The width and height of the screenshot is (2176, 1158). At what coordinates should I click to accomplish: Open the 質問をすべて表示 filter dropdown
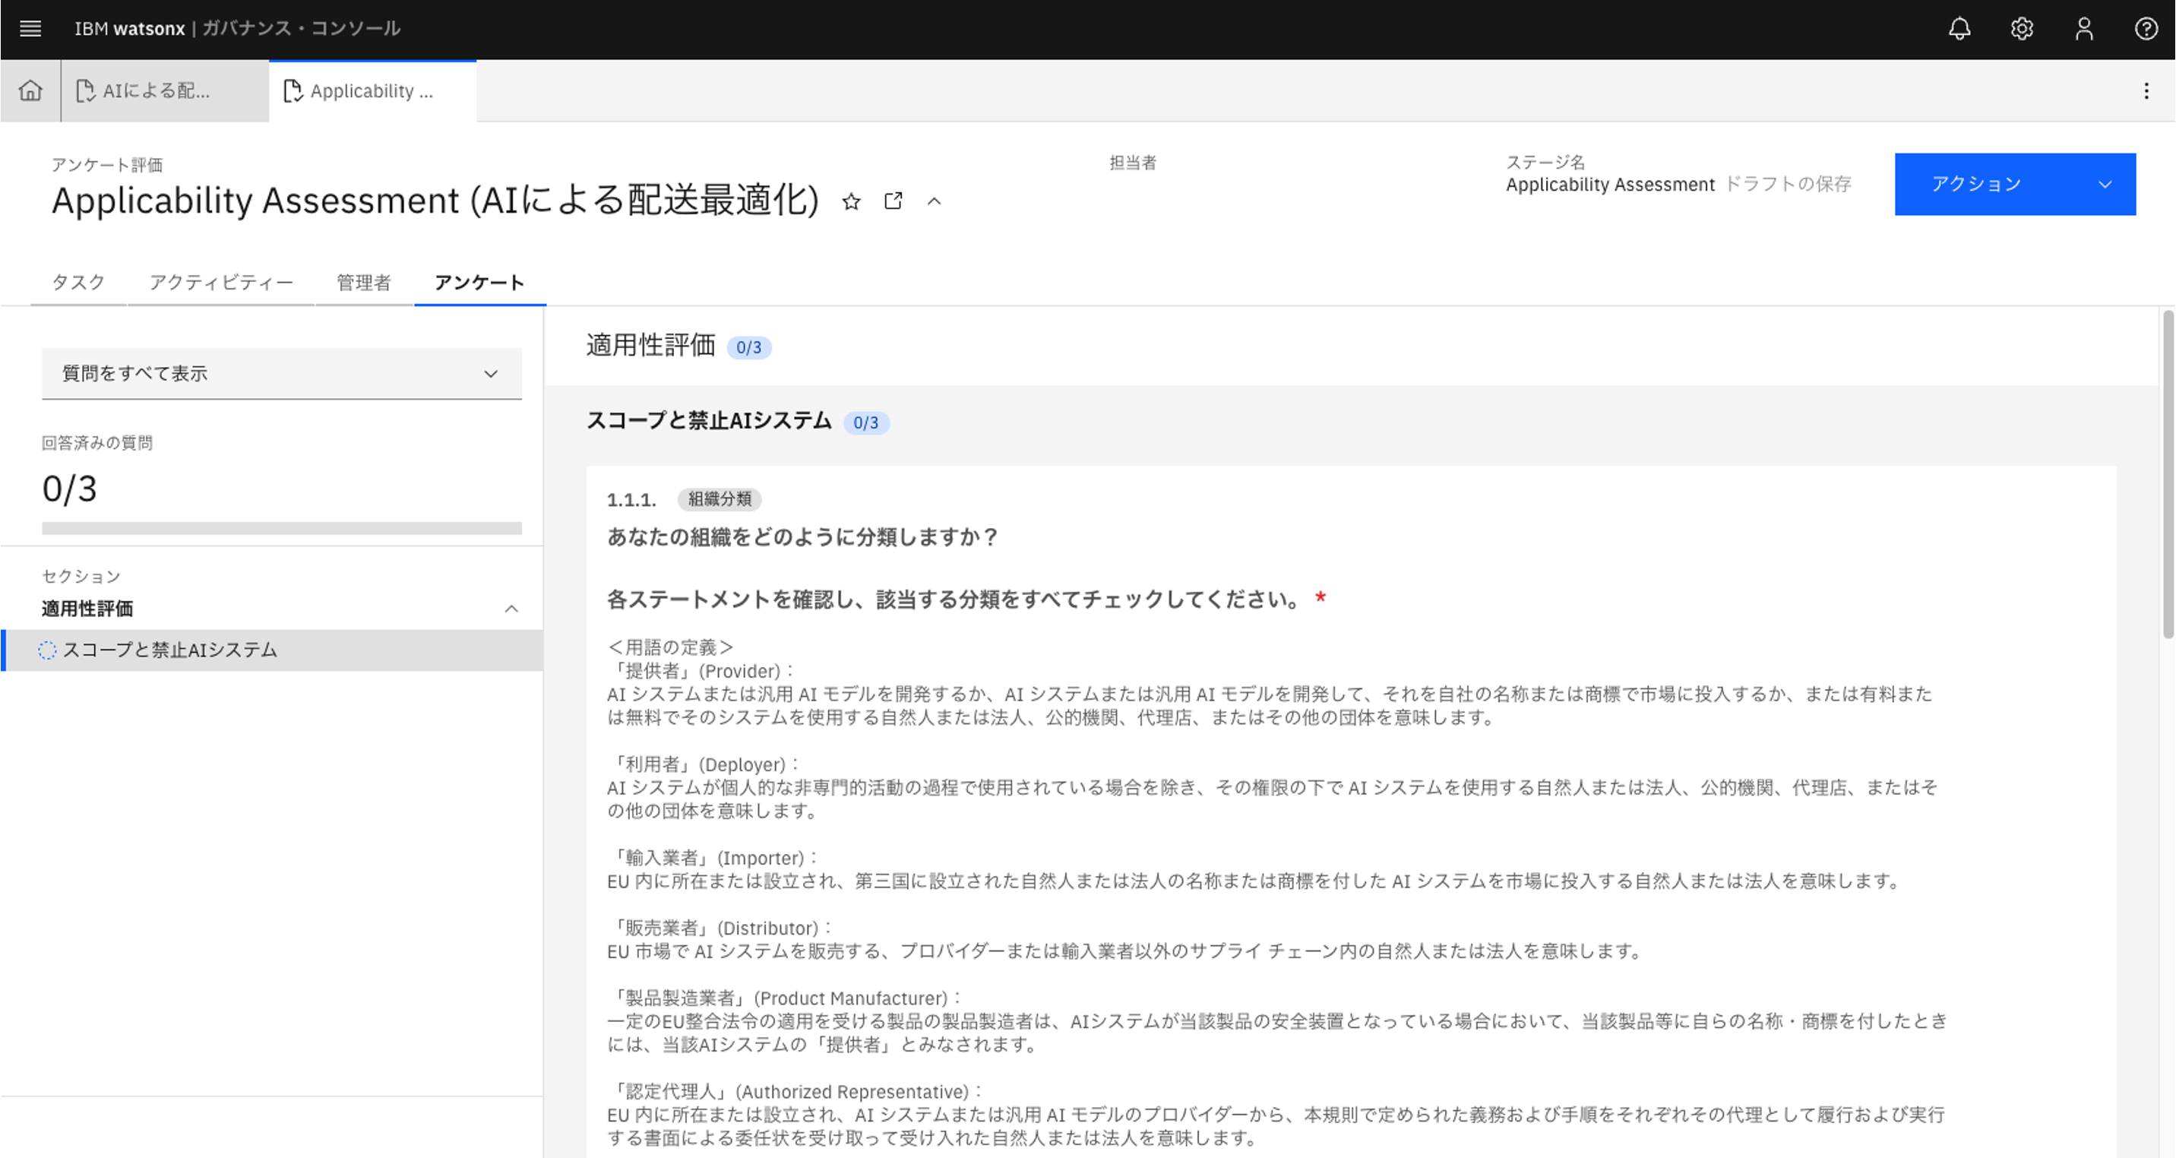[281, 373]
